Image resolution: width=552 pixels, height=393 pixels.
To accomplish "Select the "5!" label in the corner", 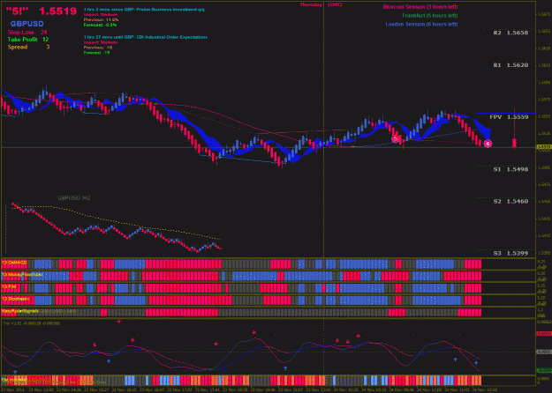I will (x=17, y=11).
